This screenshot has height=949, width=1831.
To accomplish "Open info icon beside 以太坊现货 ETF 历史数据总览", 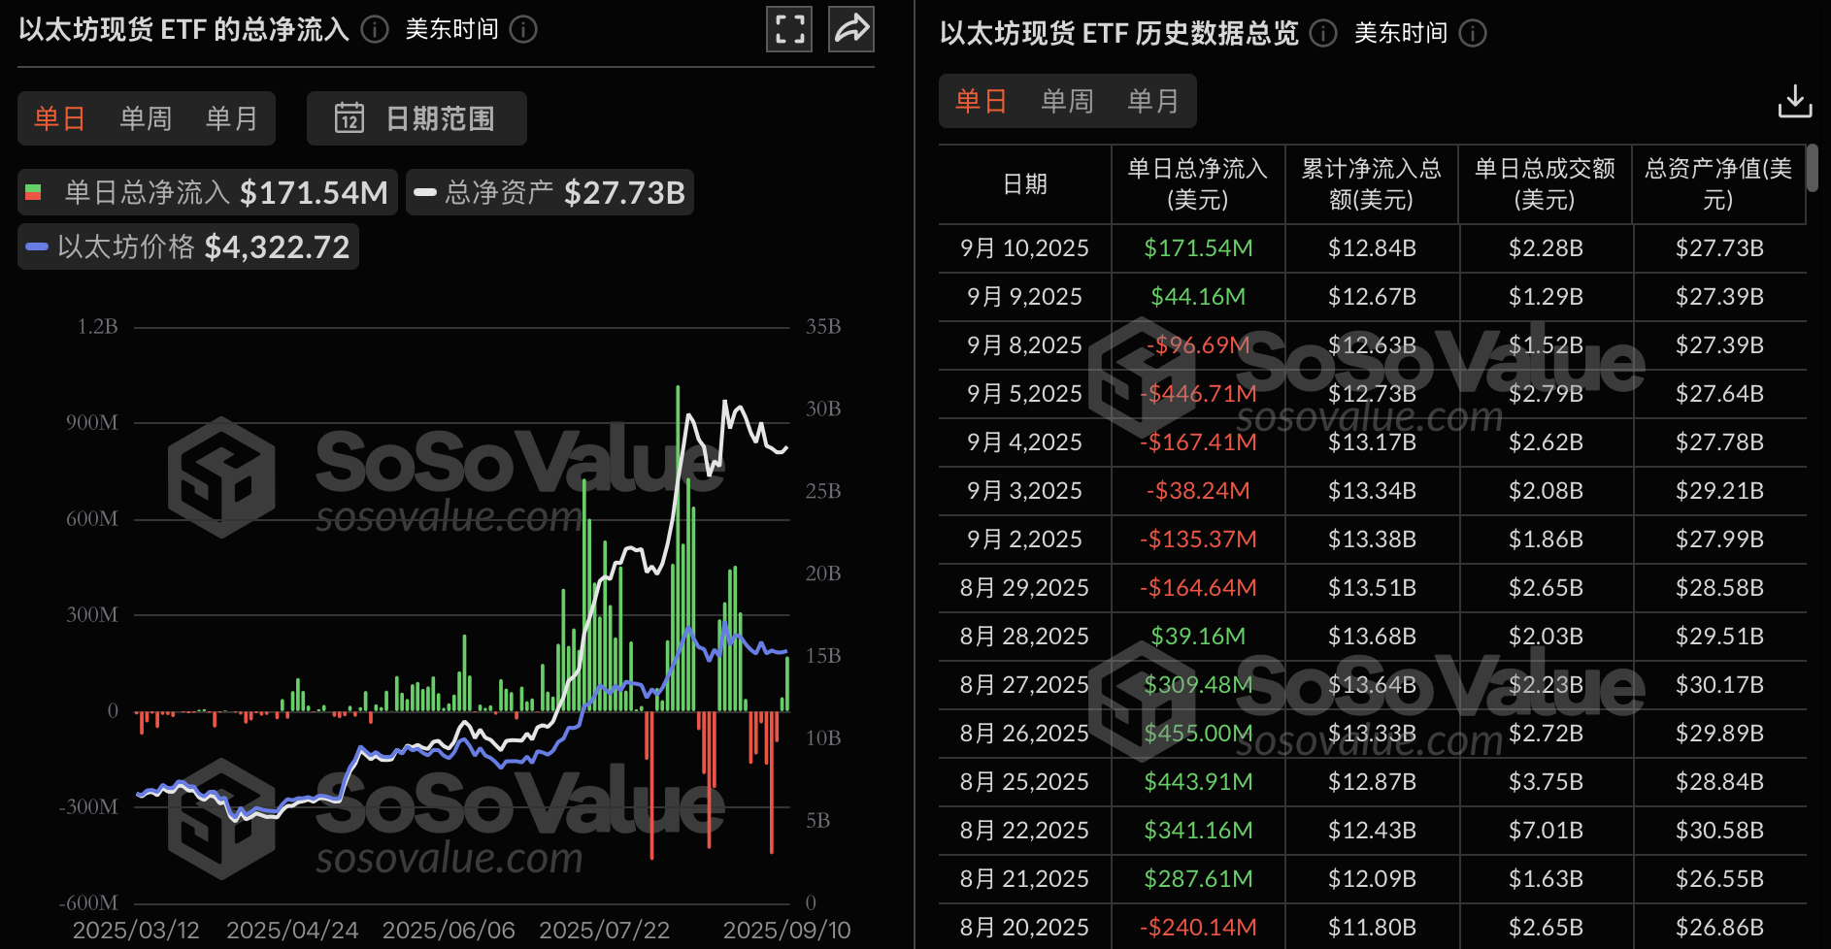I will pyautogui.click(x=1323, y=33).
